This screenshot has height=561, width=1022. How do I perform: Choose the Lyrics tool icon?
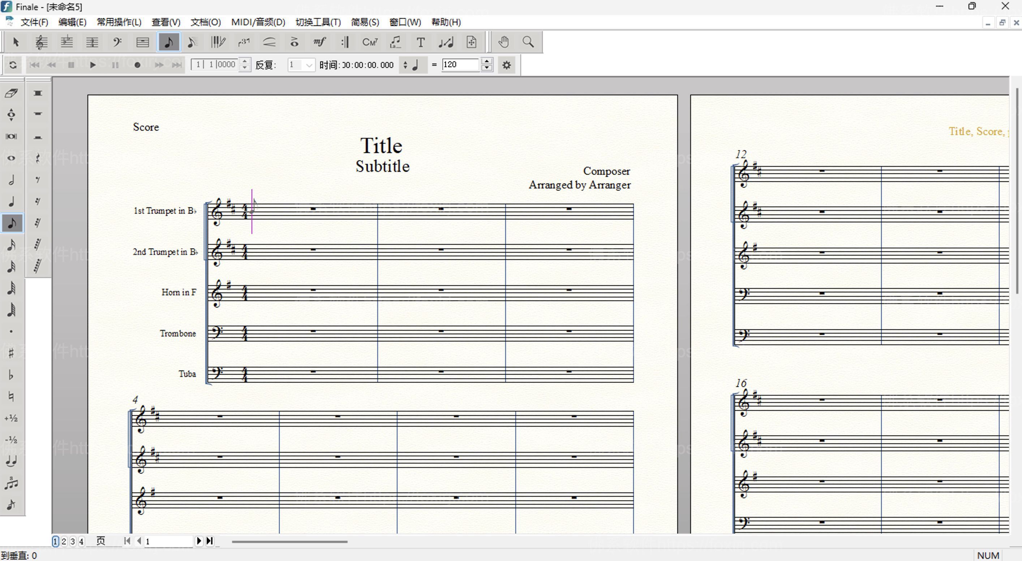tap(395, 42)
